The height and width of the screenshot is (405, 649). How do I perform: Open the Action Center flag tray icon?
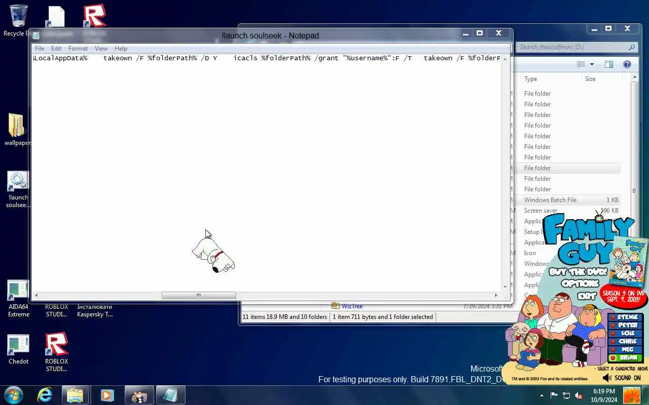point(554,395)
